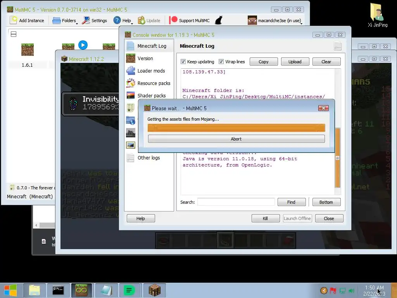Screen dimensions: 397x298
Task: Click the Launch Offline button
Action: (x=297, y=218)
